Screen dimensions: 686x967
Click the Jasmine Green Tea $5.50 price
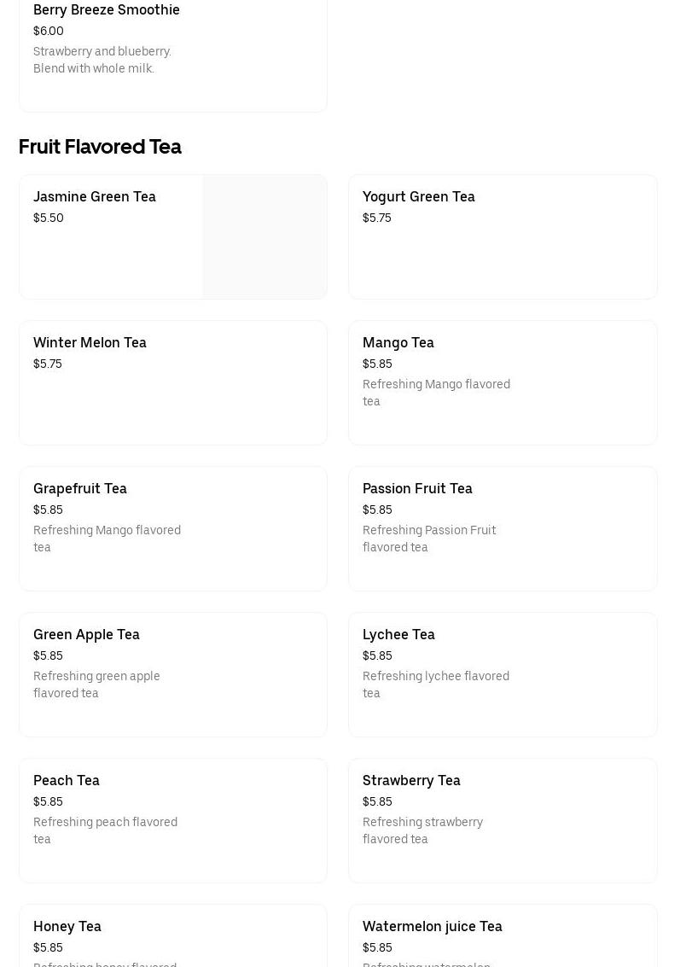click(x=48, y=218)
